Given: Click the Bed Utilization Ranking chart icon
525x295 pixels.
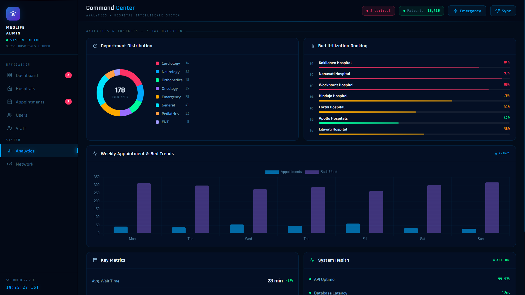Looking at the screenshot, I should coord(312,46).
